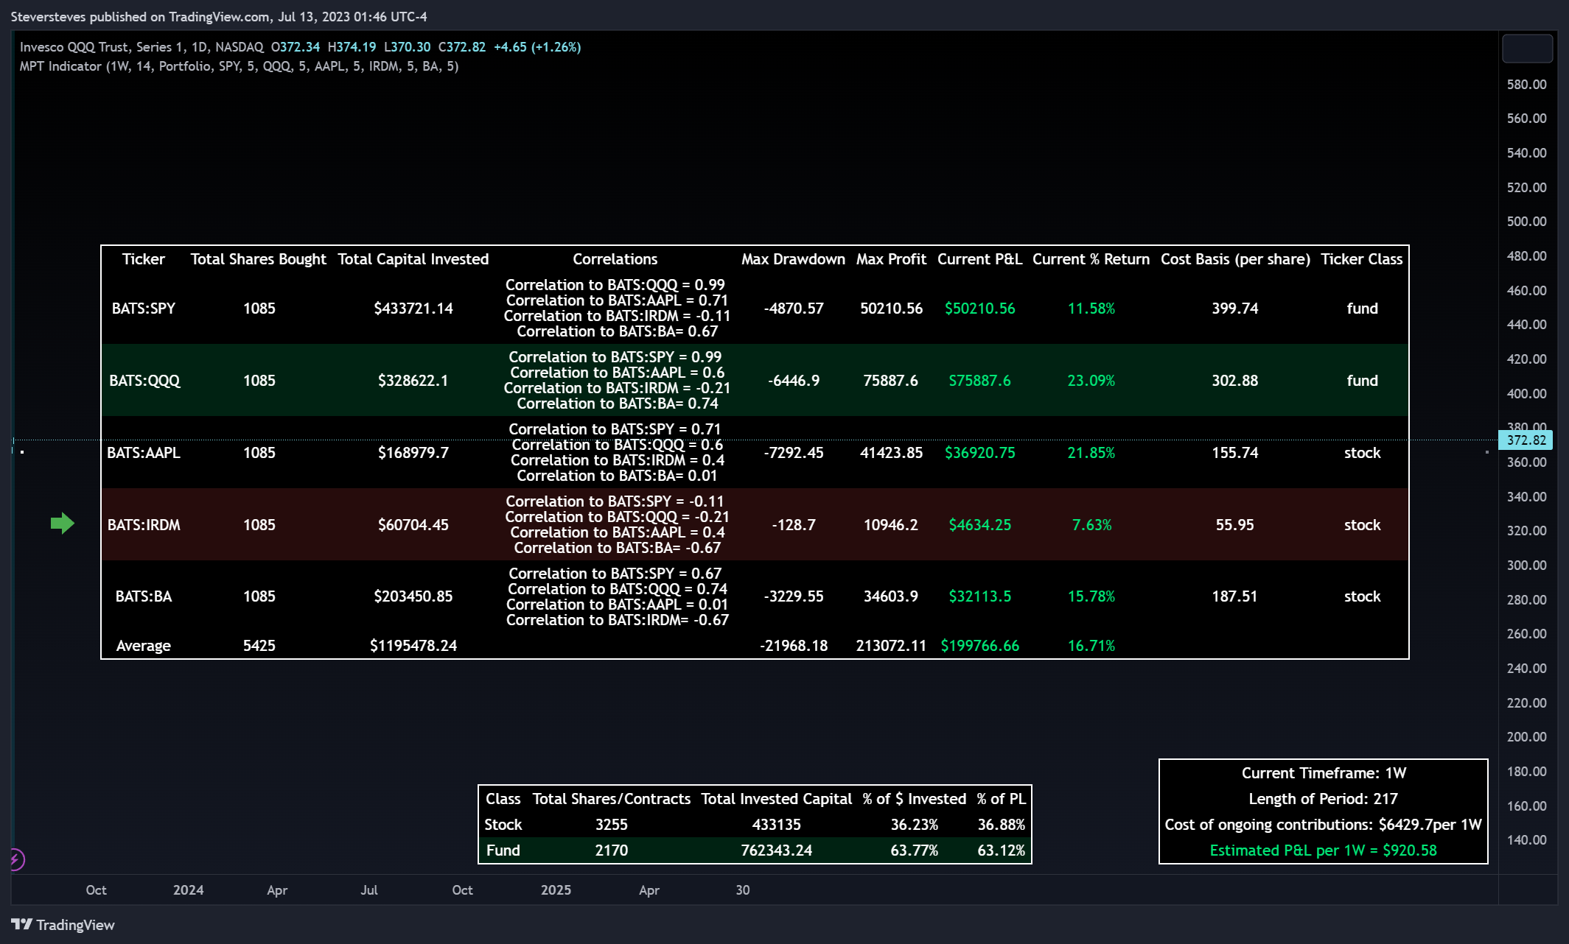The image size is (1569, 944).
Task: Click the BATS:QQQ ticker cell
Action: [x=144, y=381]
